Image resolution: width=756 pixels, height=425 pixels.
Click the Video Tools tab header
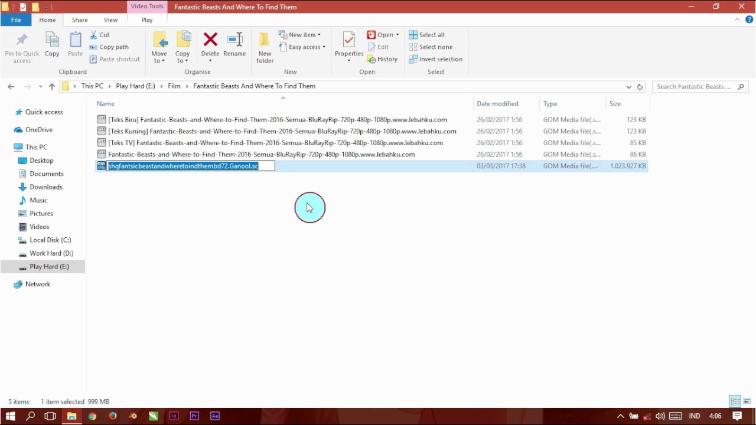147,6
